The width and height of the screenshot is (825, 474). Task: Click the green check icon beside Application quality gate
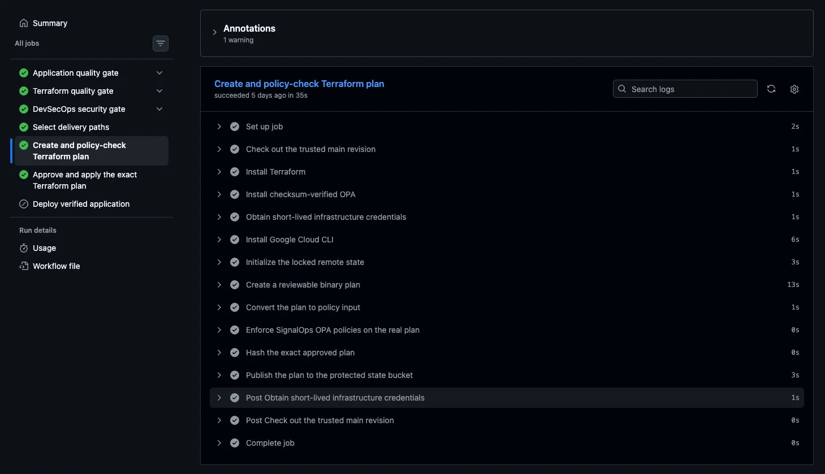tap(24, 73)
